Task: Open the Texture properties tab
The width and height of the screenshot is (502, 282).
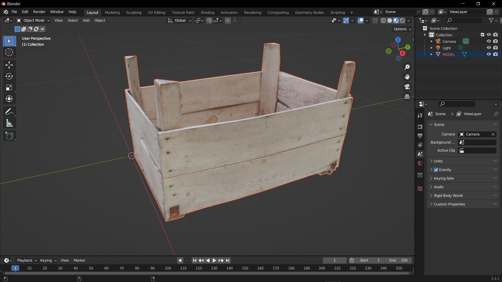Action: tap(420, 189)
